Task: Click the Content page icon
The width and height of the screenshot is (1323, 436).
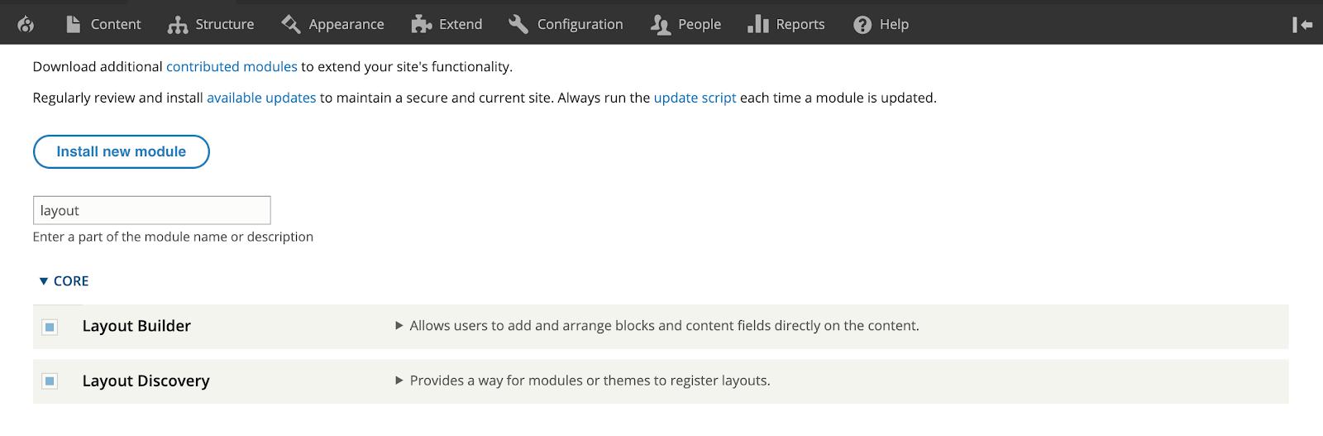Action: [74, 24]
